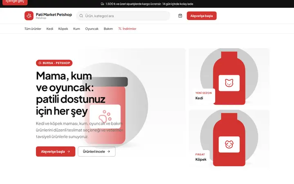Click the İçeriğe geç skip link
Image resolution: width=294 pixels, height=184 pixels.
[15, 2]
